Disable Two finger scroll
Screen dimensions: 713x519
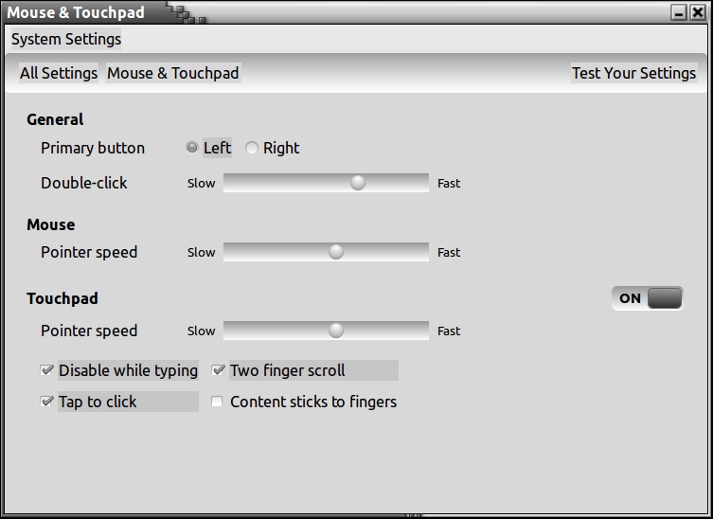(x=218, y=370)
